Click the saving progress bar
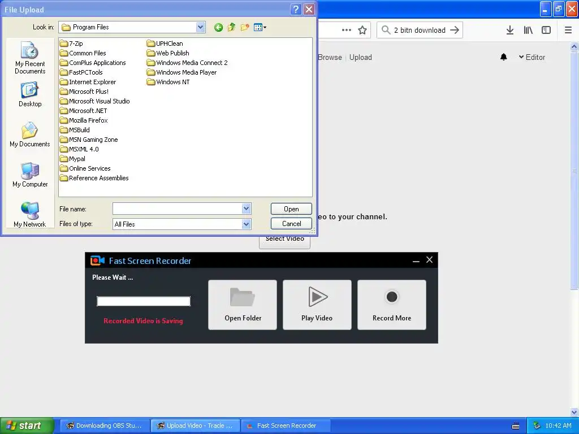The image size is (579, 434). 144,301
